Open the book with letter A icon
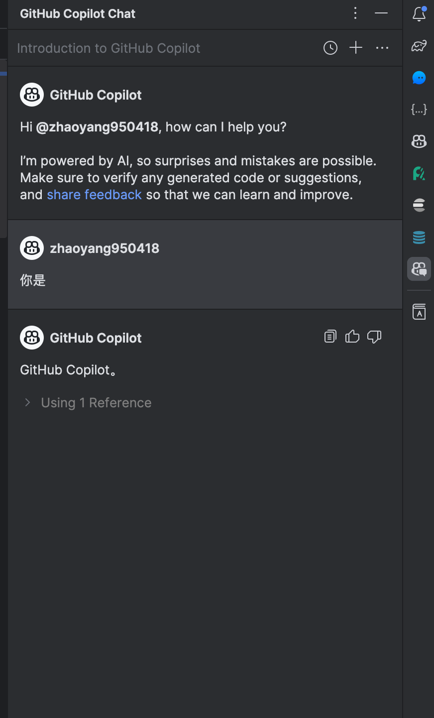 (x=419, y=312)
